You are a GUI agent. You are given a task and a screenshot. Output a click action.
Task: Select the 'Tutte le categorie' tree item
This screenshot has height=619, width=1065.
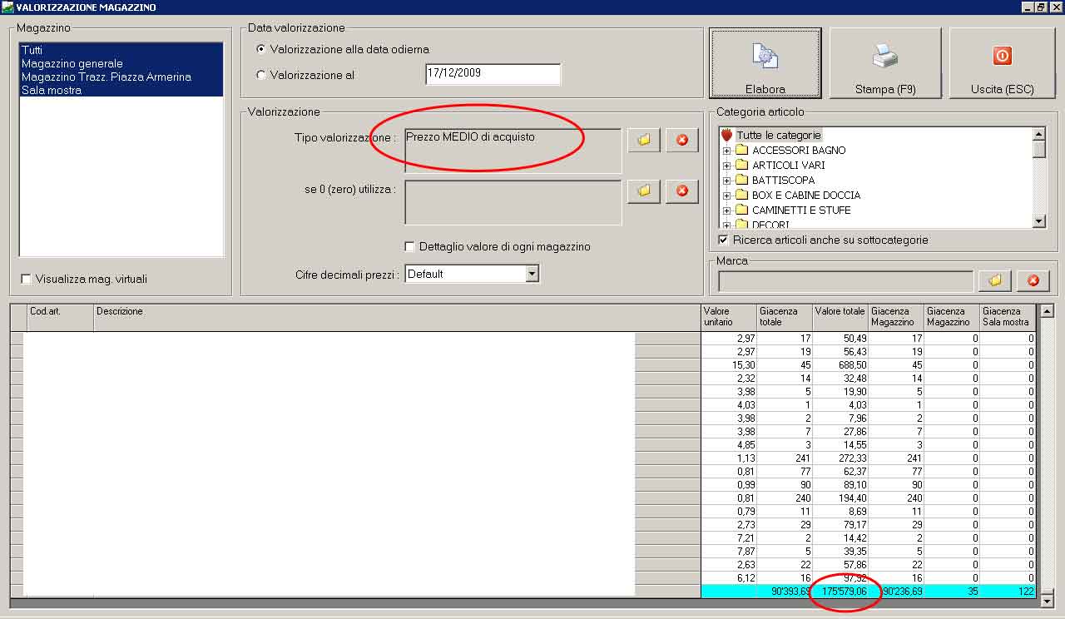[x=779, y=135]
